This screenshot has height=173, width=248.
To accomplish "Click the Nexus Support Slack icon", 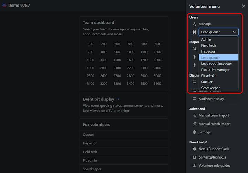I will coord(195,149).
